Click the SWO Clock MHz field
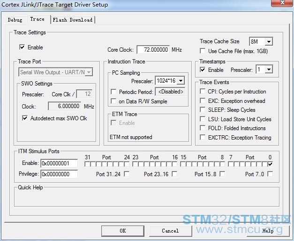This screenshot has width=294, height=241. click(65, 106)
